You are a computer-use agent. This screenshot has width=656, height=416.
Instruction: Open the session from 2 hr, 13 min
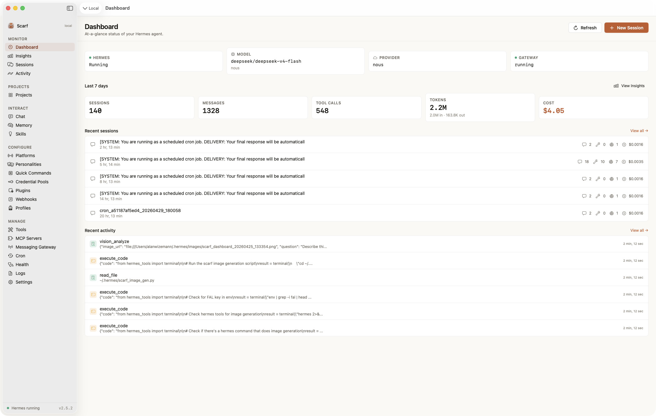[367, 145]
